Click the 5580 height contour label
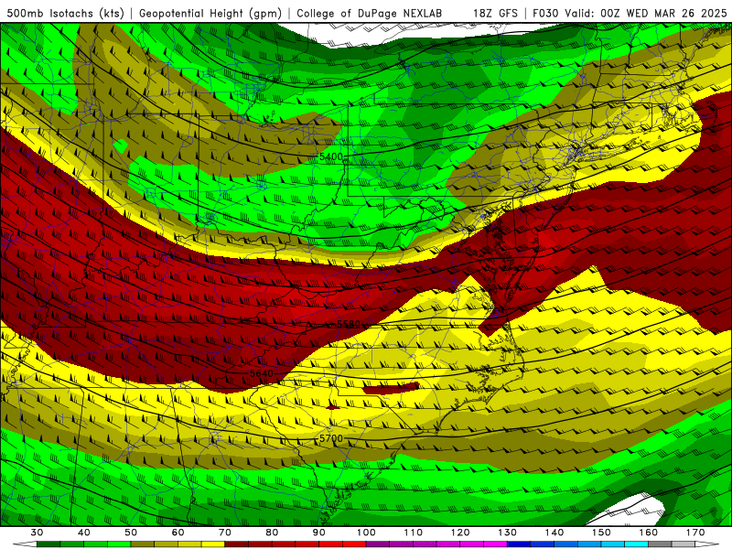 tap(349, 324)
